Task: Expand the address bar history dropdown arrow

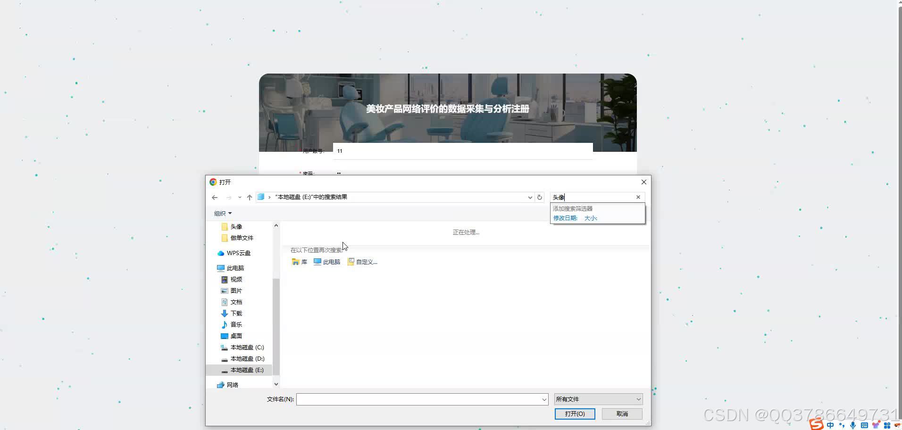Action: pos(530,198)
